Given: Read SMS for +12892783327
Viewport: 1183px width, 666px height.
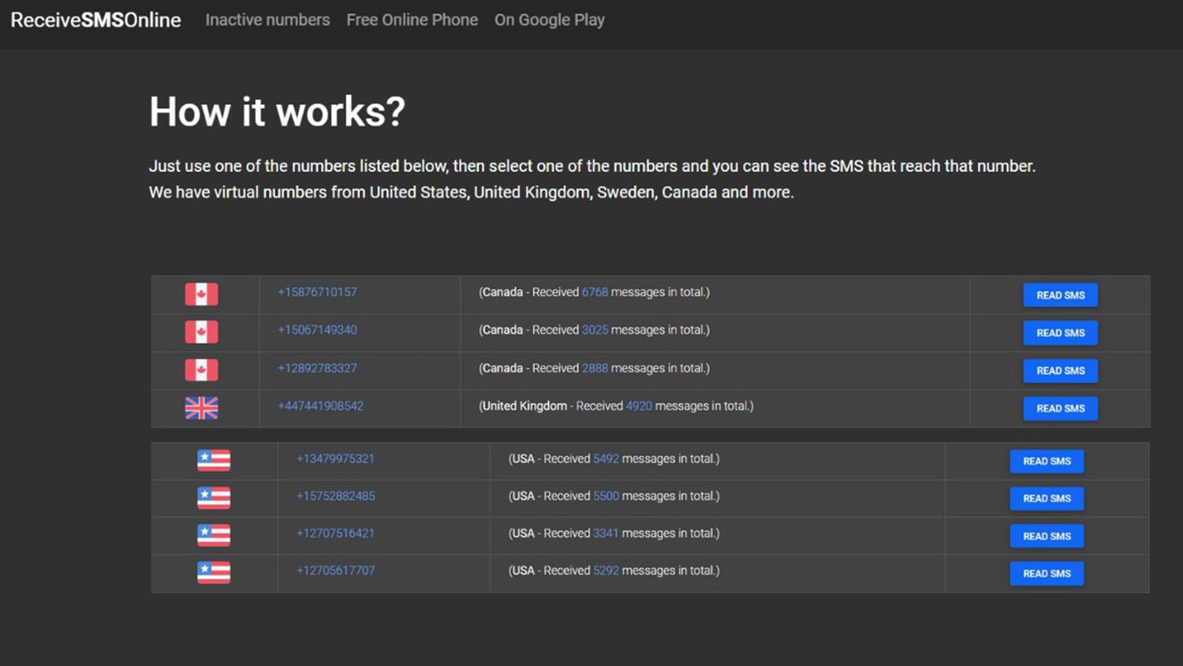Looking at the screenshot, I should pos(1060,371).
